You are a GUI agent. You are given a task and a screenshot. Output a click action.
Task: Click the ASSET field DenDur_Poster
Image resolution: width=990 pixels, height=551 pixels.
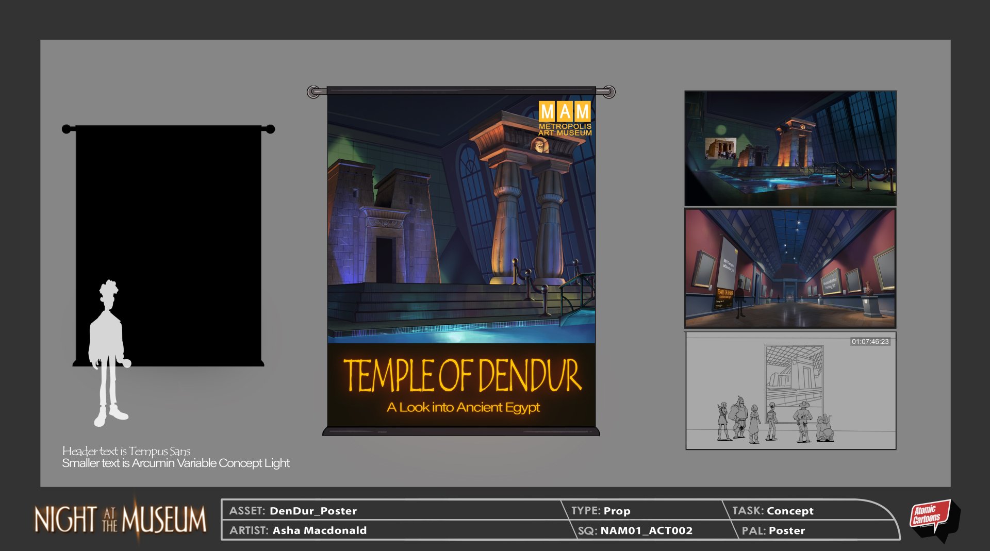(313, 511)
